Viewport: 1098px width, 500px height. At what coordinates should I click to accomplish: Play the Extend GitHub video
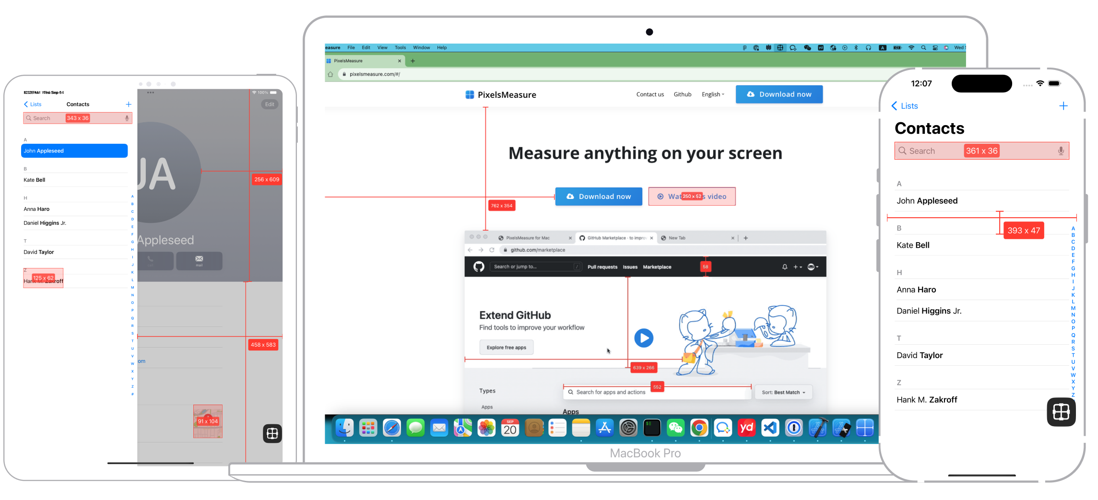(644, 338)
